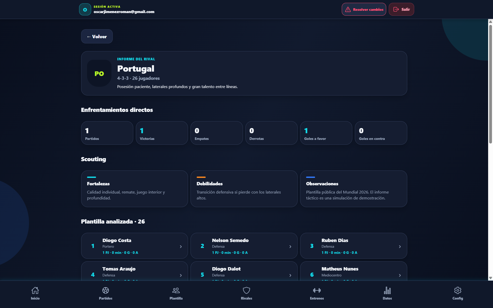The width and height of the screenshot is (493, 308).
Task: Click the Portero position label
Action: click(x=108, y=247)
